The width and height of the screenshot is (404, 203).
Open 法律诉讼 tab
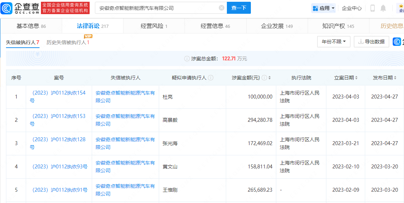(x=92, y=26)
